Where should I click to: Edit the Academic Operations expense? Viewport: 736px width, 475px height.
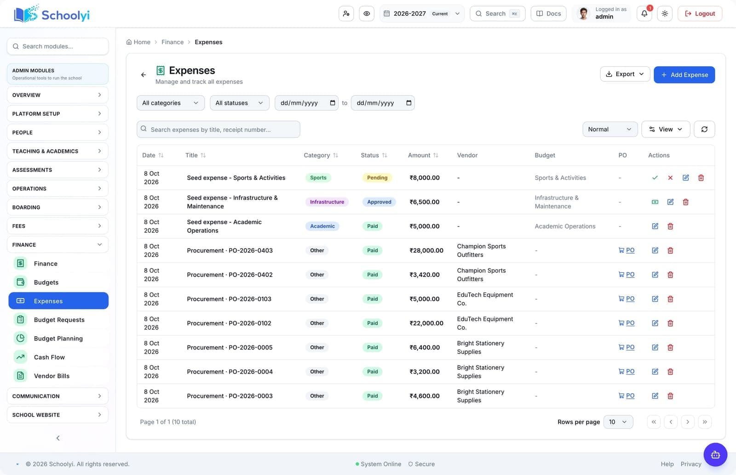(x=655, y=226)
